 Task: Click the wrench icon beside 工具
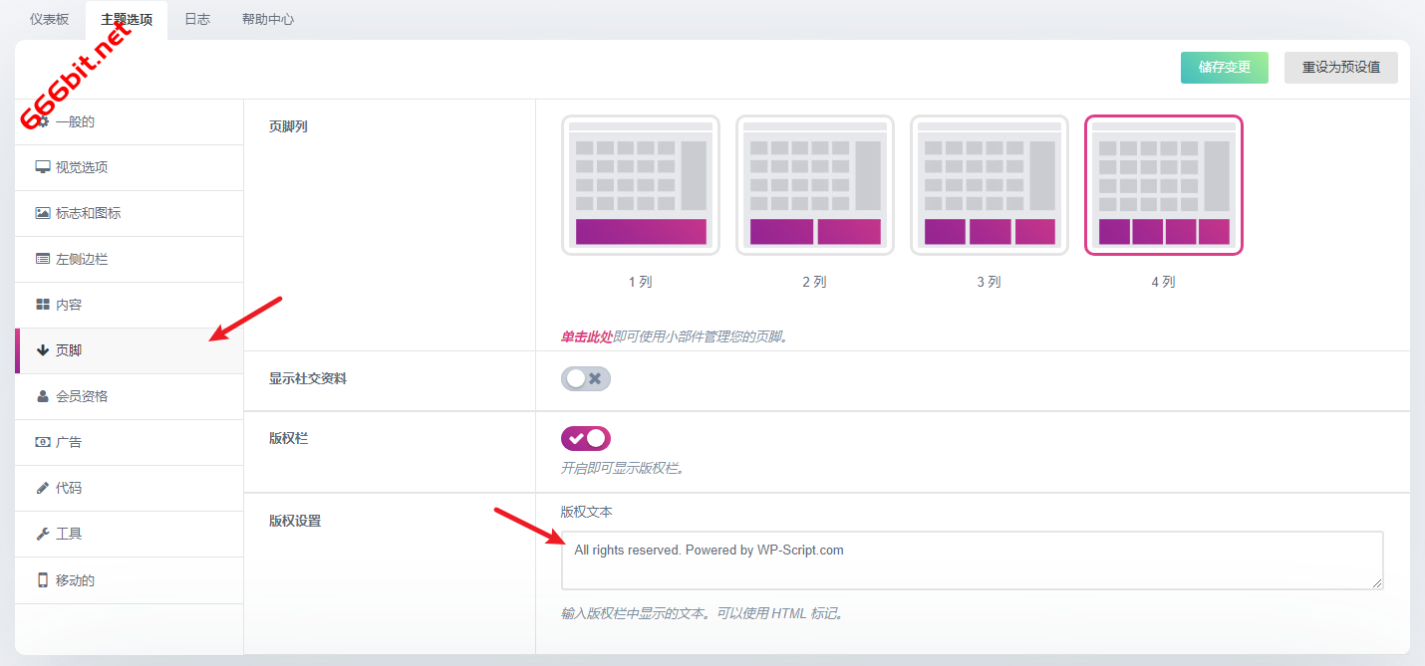[x=43, y=534]
